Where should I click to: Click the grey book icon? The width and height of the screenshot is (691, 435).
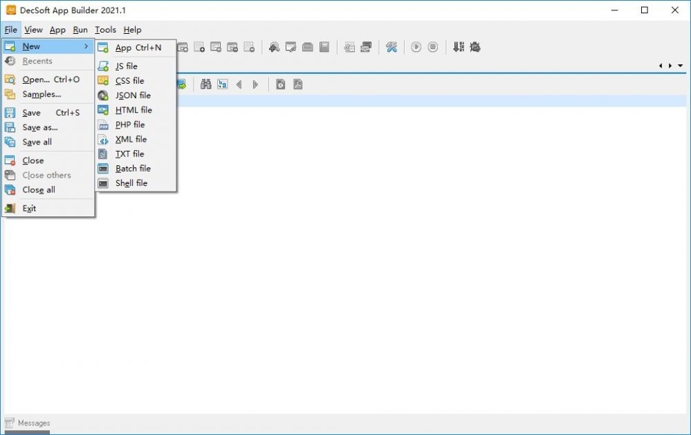324,47
